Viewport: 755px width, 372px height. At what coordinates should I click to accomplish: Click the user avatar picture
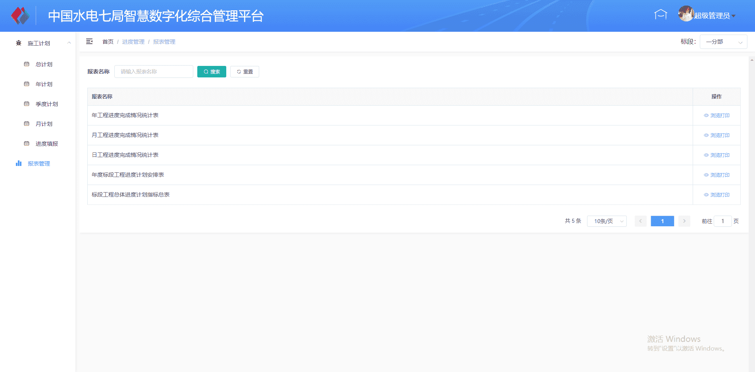[686, 14]
